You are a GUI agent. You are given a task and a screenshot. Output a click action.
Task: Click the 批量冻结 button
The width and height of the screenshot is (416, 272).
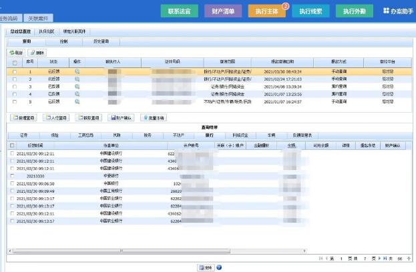coord(154,117)
